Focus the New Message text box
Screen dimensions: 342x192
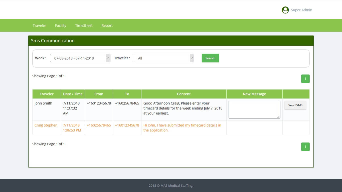[254, 109]
